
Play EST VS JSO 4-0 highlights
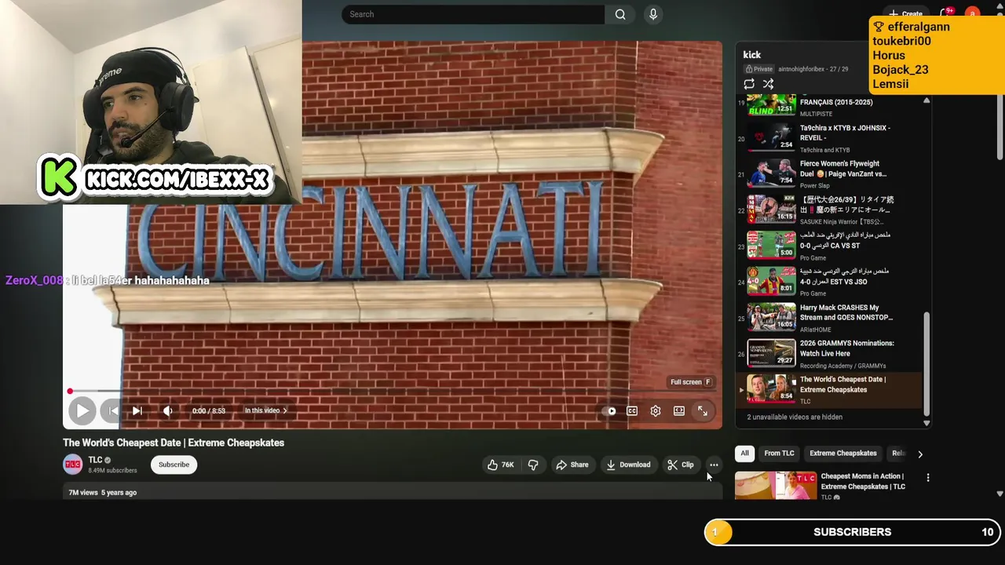(x=831, y=281)
